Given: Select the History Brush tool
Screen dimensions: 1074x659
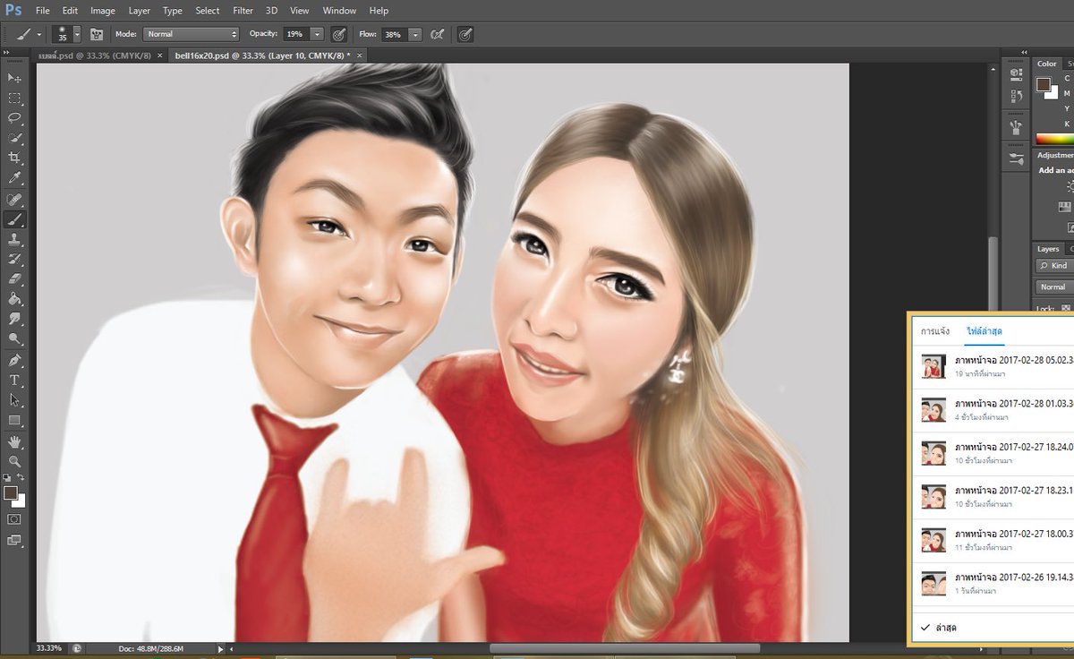Looking at the screenshot, I should coord(14,259).
